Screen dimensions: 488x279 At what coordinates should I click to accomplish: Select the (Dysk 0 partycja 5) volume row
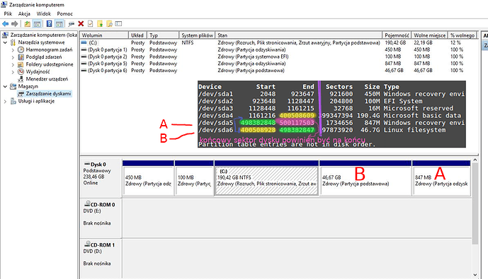click(x=279, y=64)
